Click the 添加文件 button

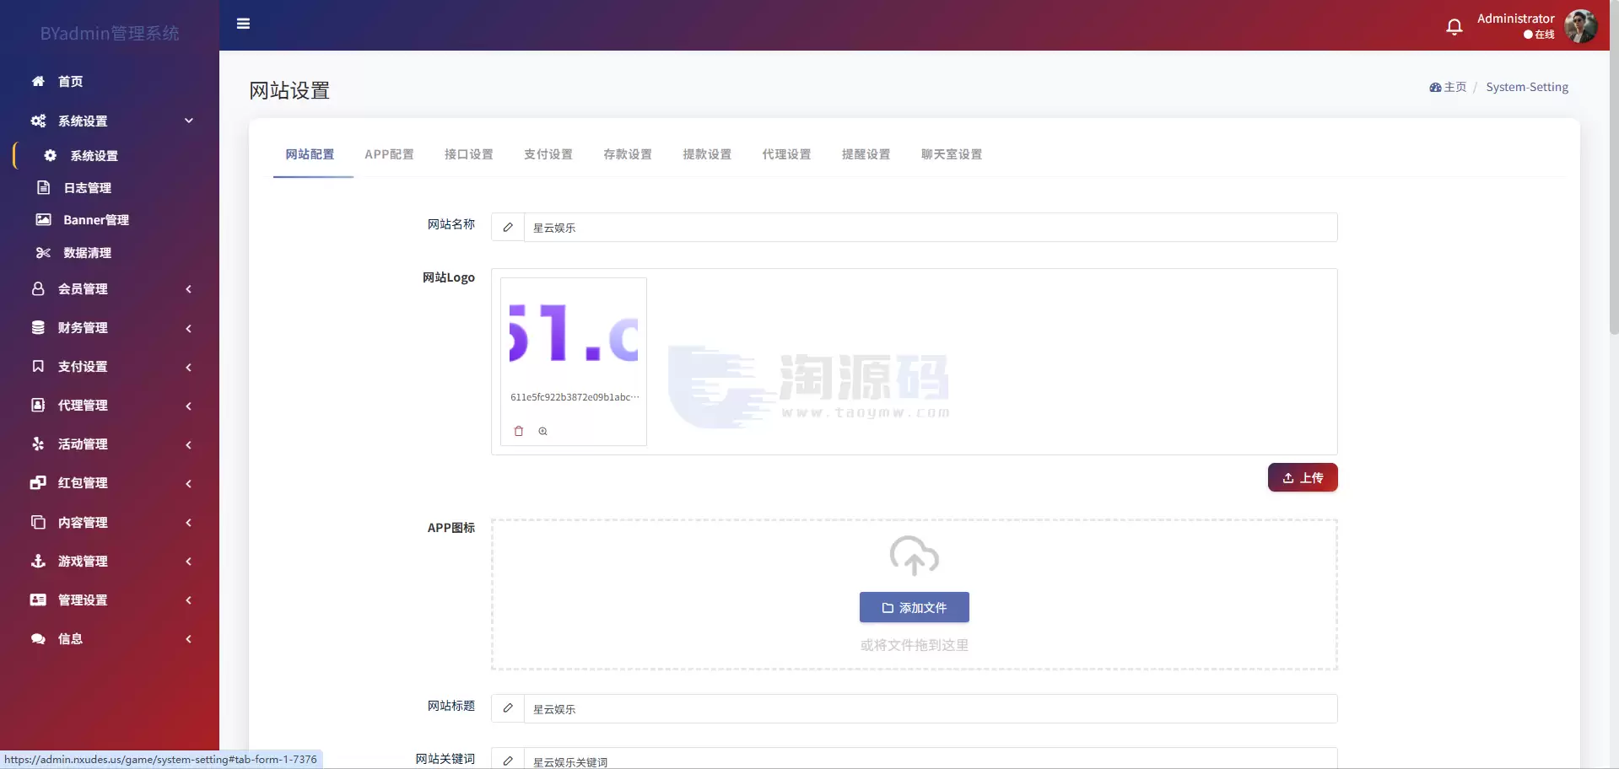pos(915,607)
